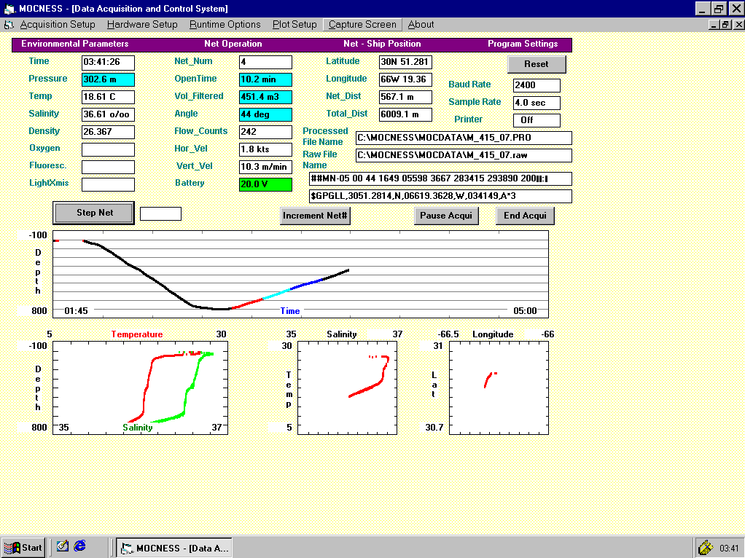The width and height of the screenshot is (745, 558).
Task: Select the MOCNESS taskbar button
Action: click(x=174, y=548)
